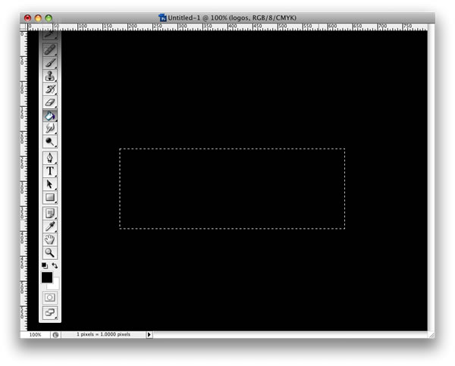Screen dimensions: 455x366
Task: Open the white background color swatch
Action: [x=55, y=286]
